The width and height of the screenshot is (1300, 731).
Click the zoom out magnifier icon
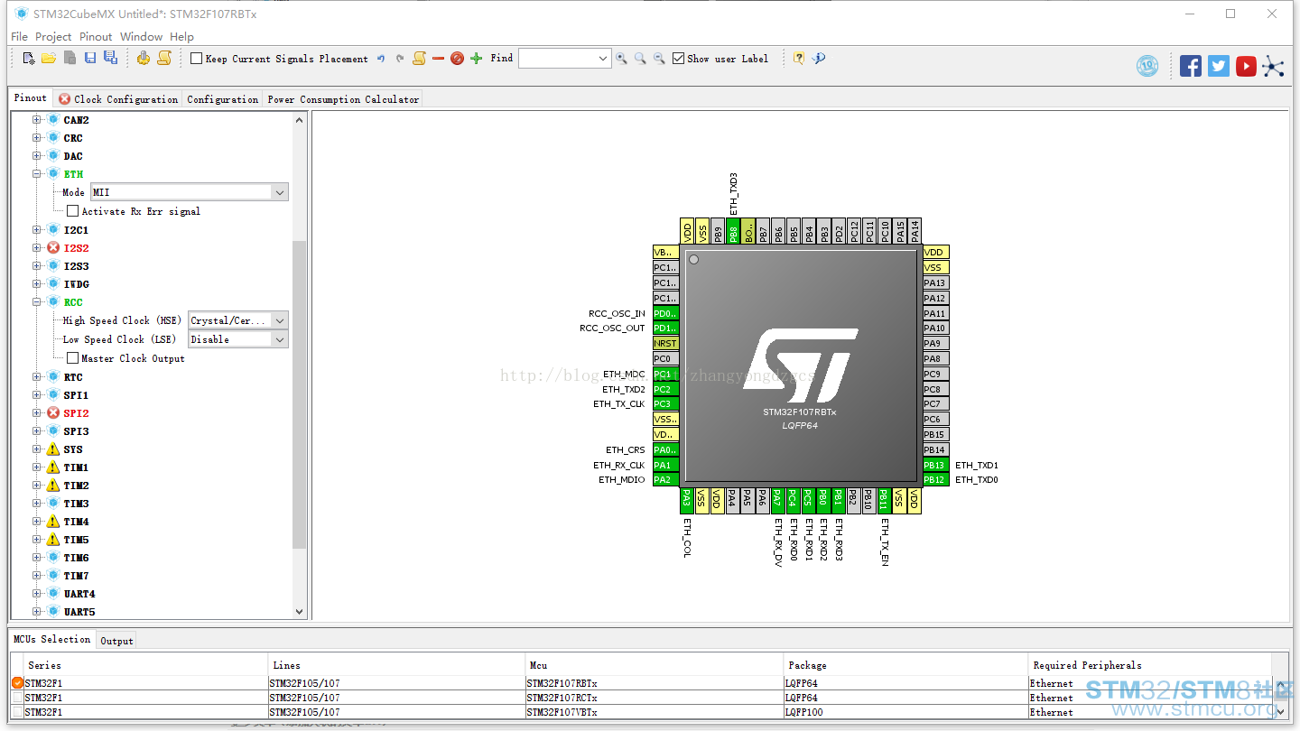tap(659, 59)
